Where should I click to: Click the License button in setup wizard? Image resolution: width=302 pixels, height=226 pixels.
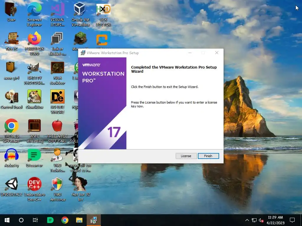186,156
